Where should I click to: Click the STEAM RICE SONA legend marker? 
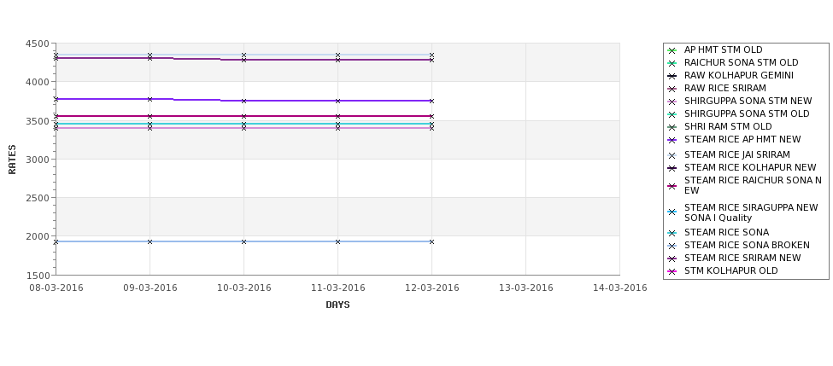pyautogui.click(x=672, y=233)
